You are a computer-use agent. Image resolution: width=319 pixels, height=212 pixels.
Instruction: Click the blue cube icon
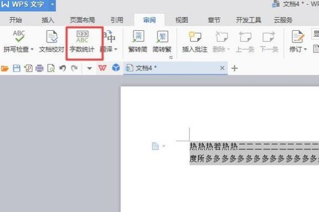point(116,68)
